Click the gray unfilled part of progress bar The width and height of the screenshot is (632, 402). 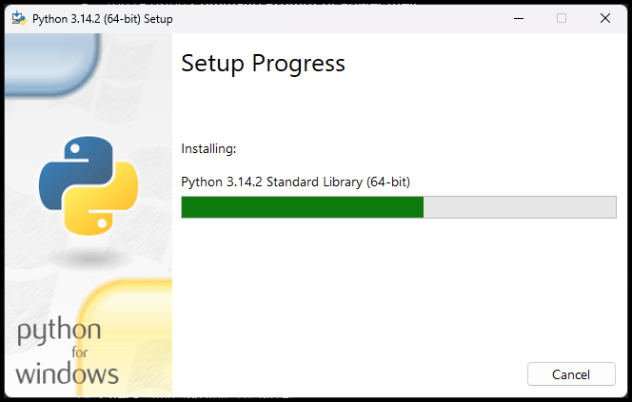tap(520, 207)
